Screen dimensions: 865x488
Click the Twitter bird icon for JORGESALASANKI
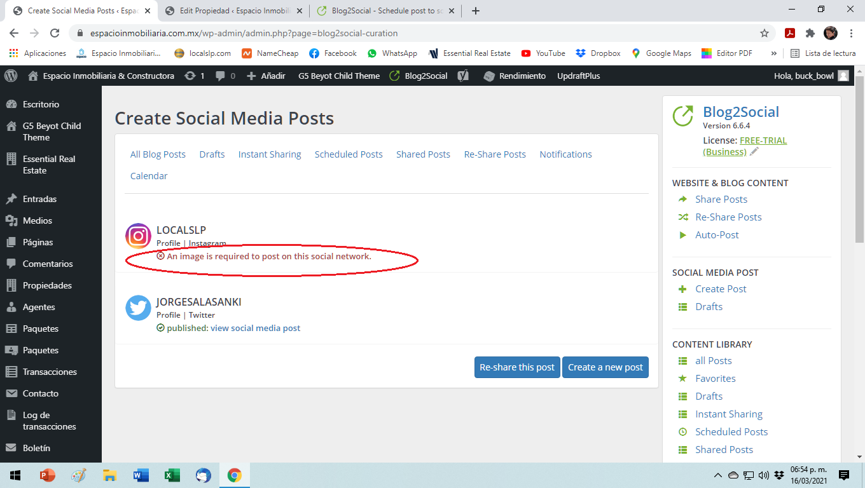[138, 308]
